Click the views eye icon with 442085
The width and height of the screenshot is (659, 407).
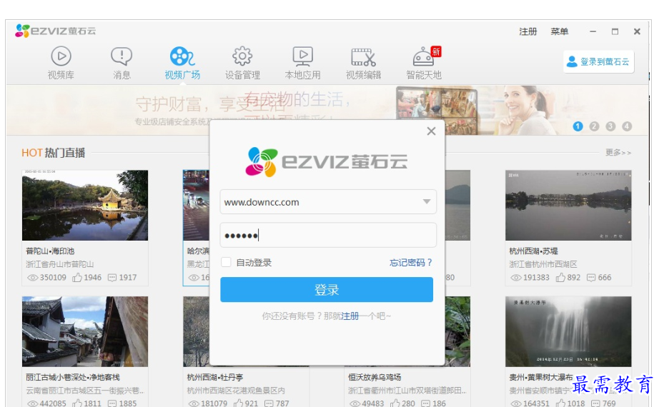point(32,403)
